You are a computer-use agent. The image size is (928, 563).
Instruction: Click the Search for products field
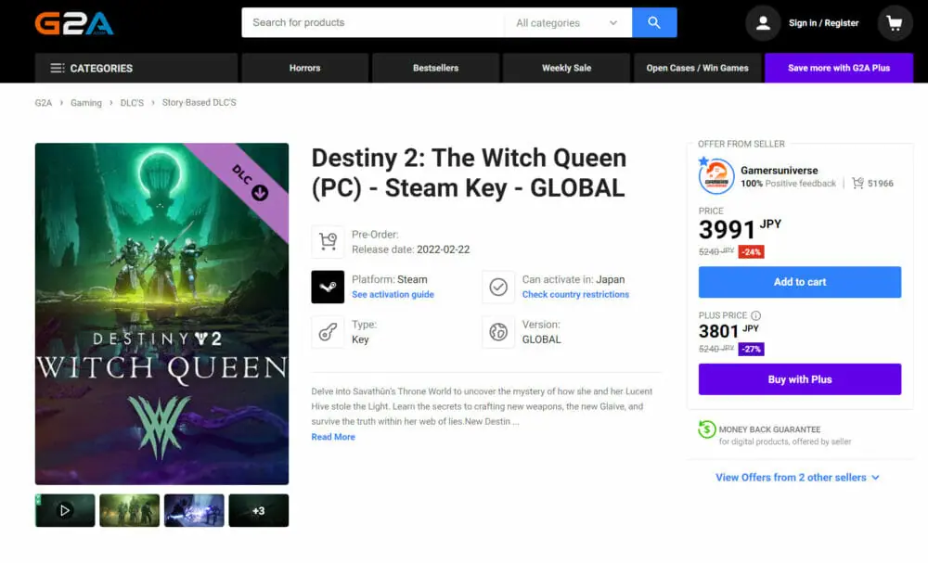(x=373, y=22)
